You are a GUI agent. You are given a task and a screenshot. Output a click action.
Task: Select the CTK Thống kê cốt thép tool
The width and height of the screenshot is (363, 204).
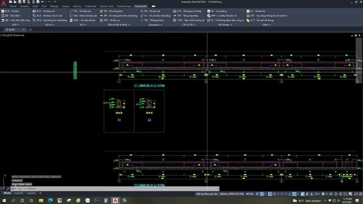point(187,11)
